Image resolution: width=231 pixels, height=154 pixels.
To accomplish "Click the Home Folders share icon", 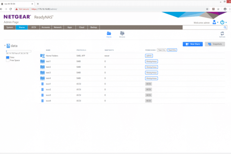I will tap(42, 56).
